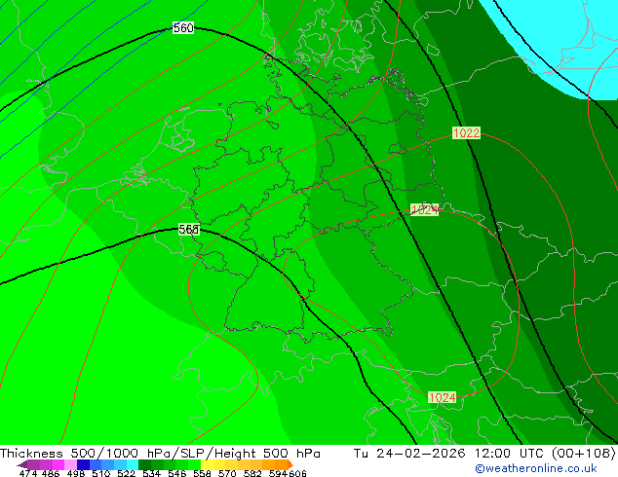Click the 1022 pressure isobar label
The width and height of the screenshot is (618, 477).
466,133
